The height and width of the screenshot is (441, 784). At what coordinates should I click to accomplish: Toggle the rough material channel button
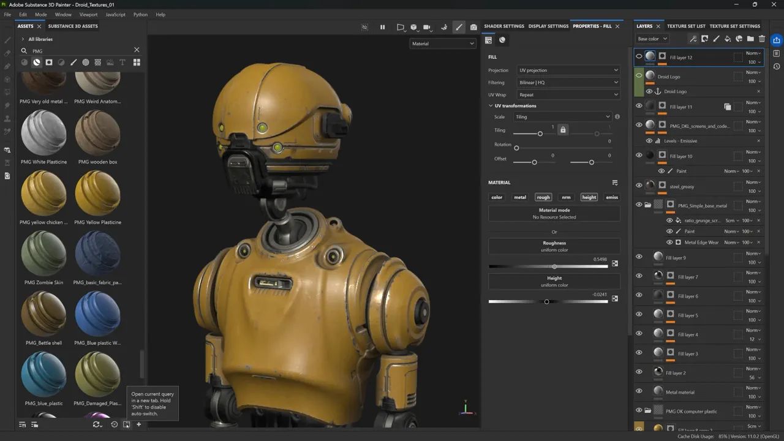(543, 197)
